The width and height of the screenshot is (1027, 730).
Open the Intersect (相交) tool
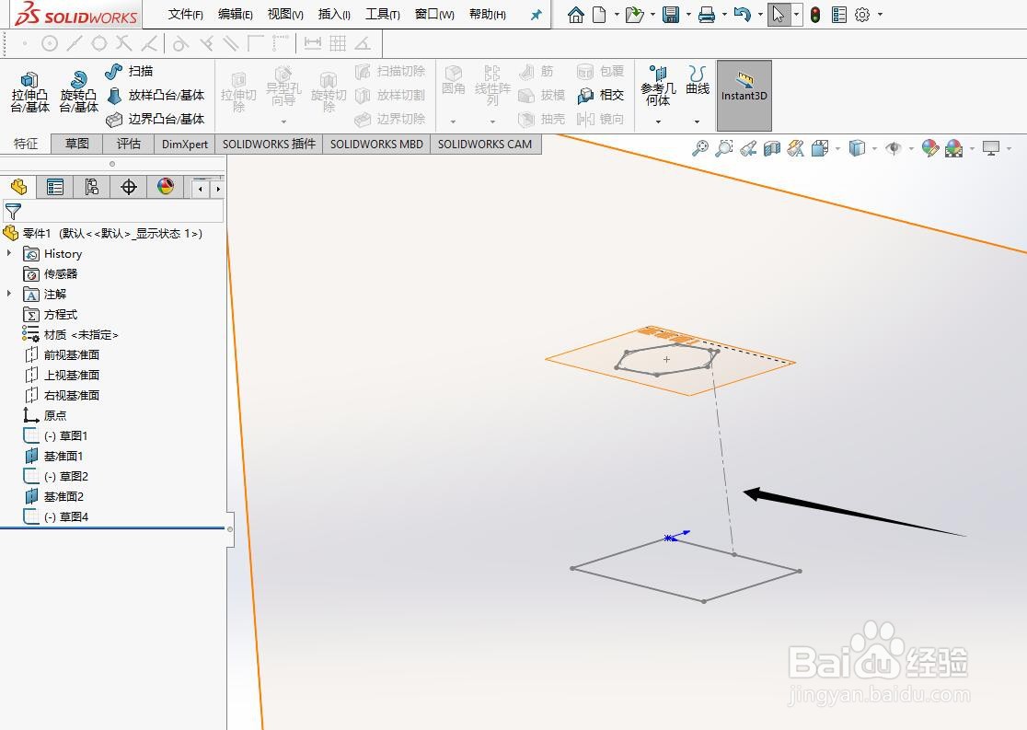coord(600,95)
